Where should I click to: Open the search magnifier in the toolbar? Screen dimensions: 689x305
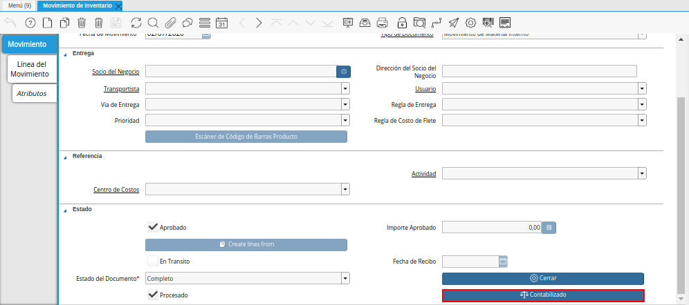153,23
